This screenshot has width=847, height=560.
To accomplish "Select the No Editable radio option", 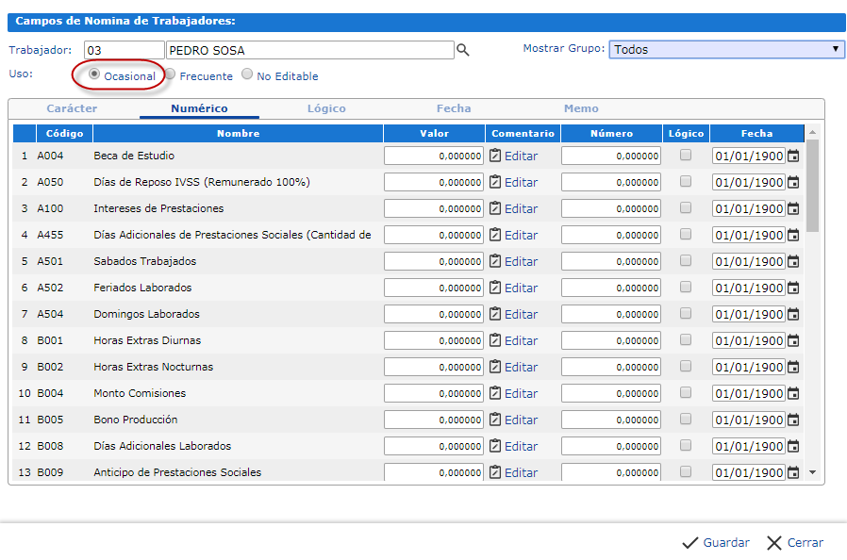I will click(247, 75).
